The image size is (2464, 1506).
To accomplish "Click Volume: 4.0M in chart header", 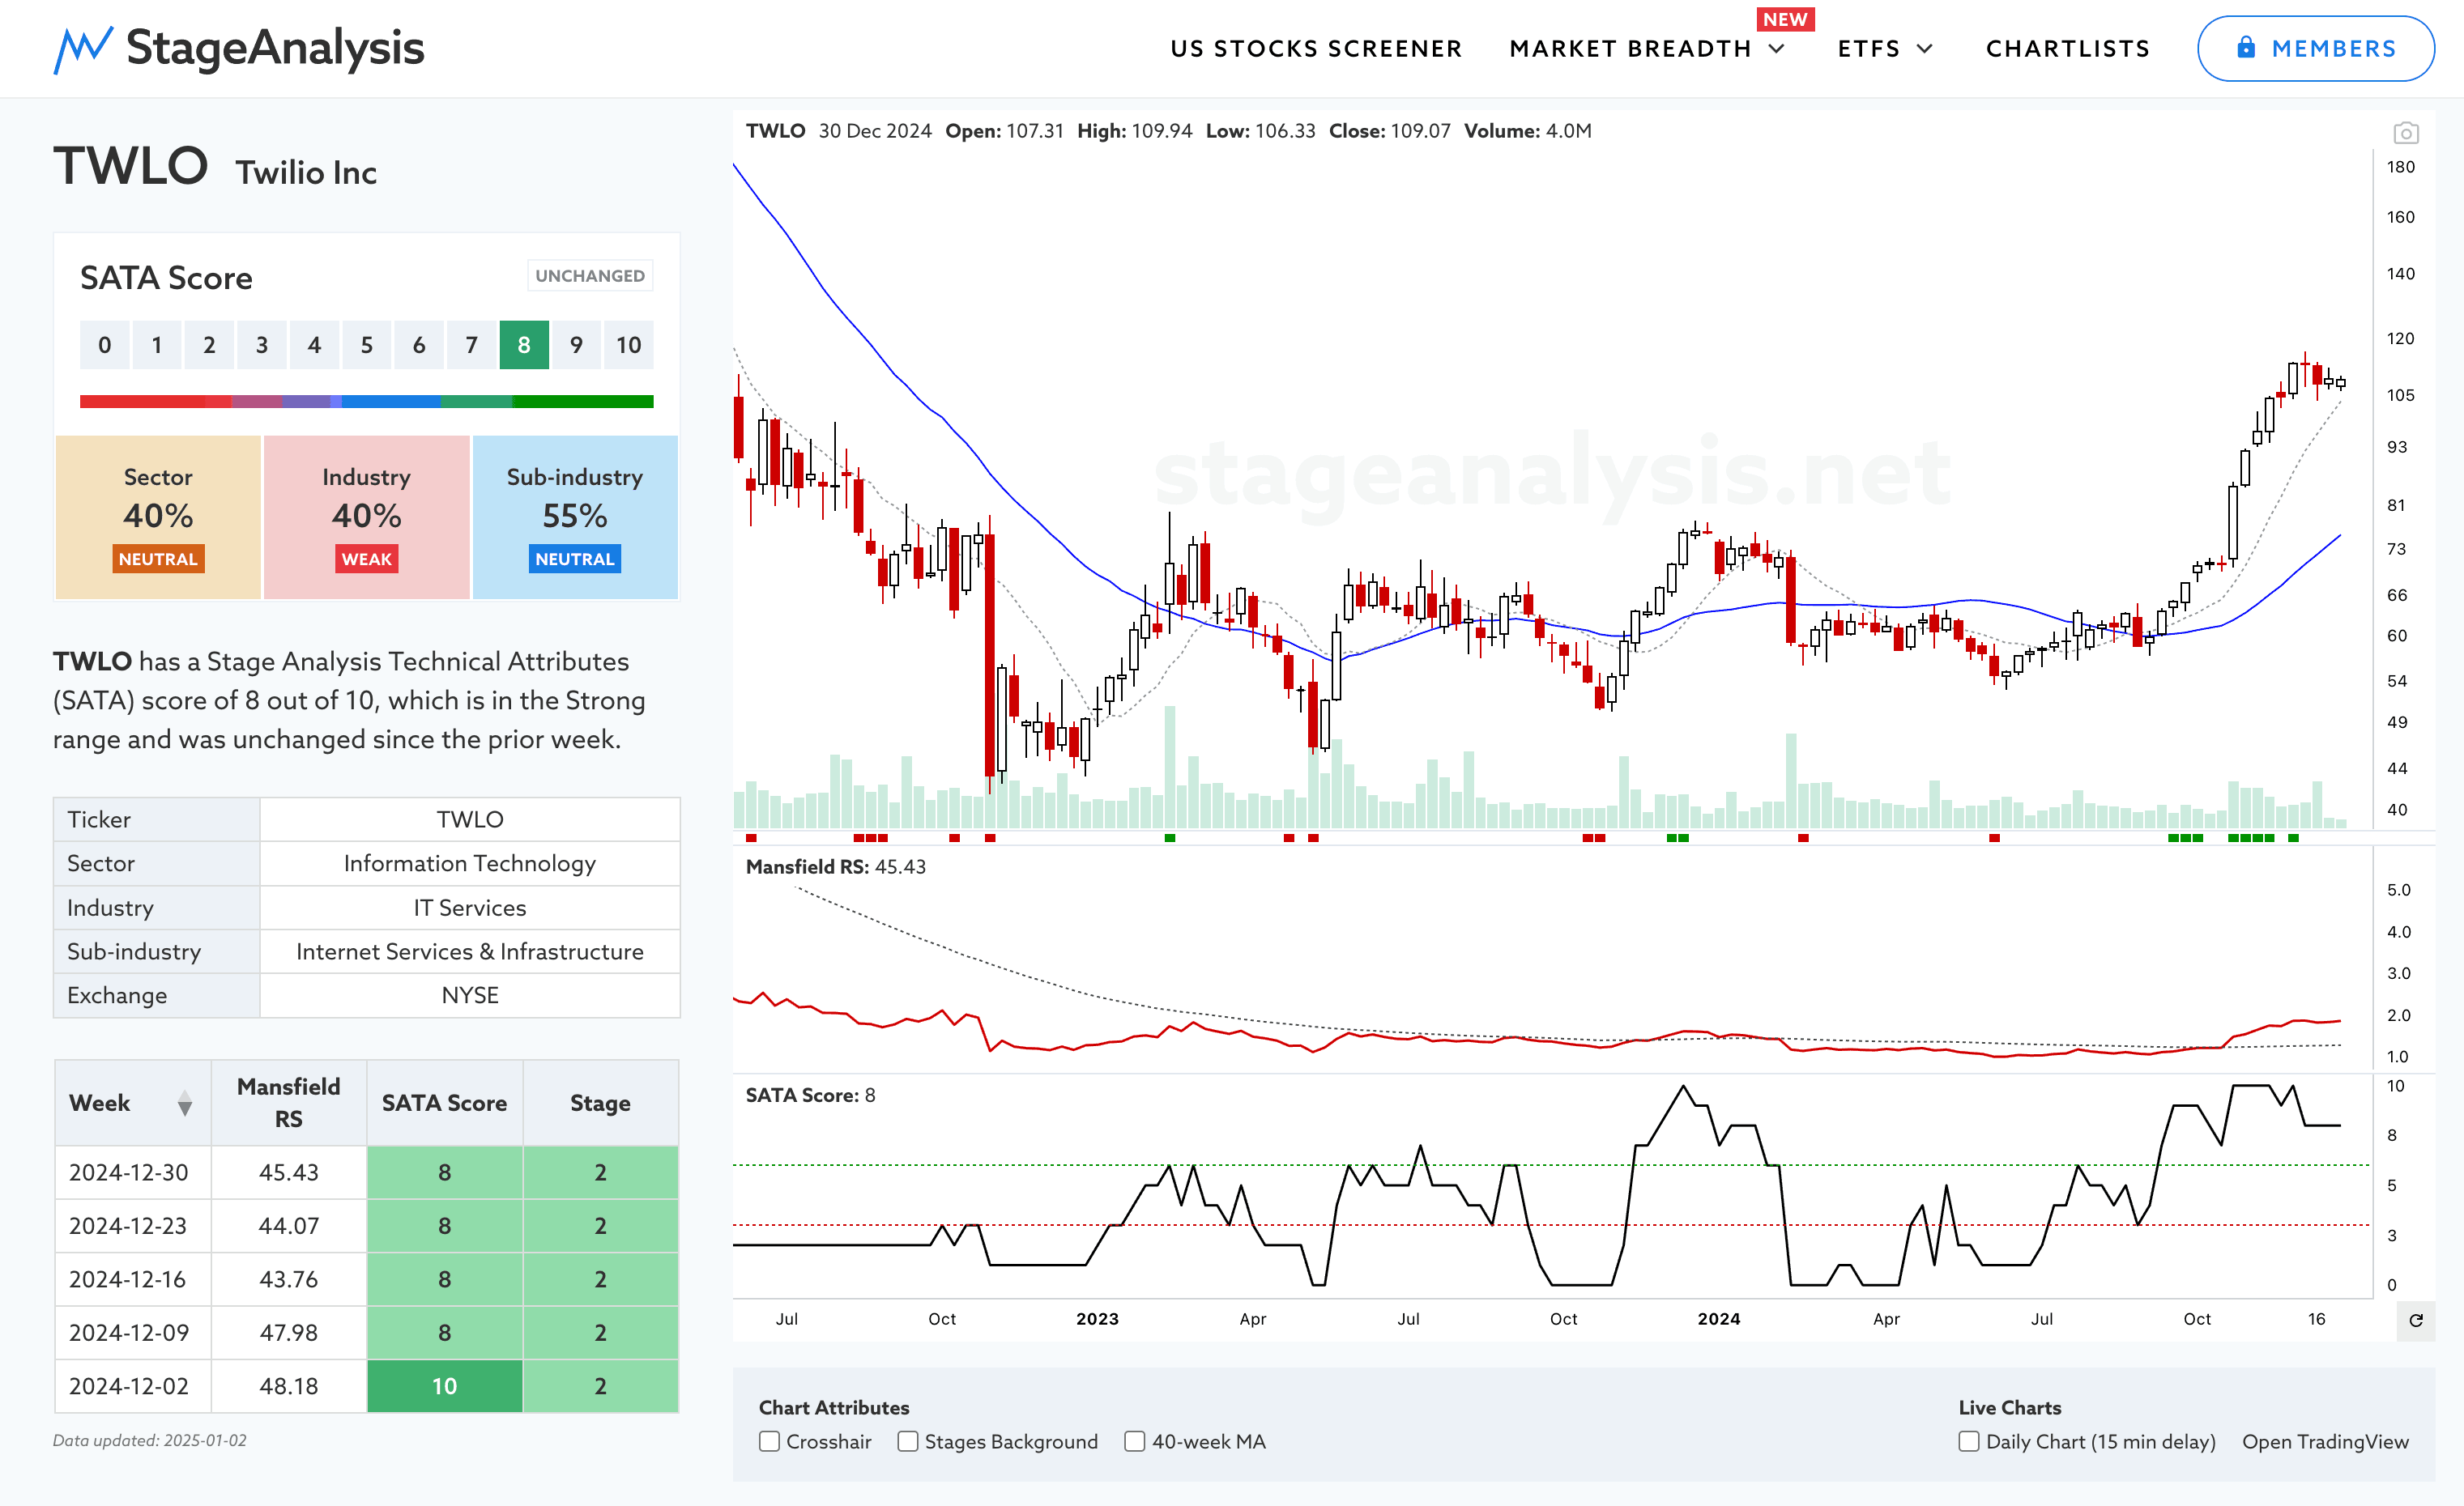I will click(1527, 131).
